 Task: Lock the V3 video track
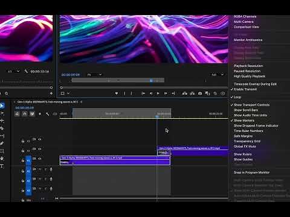23,141
